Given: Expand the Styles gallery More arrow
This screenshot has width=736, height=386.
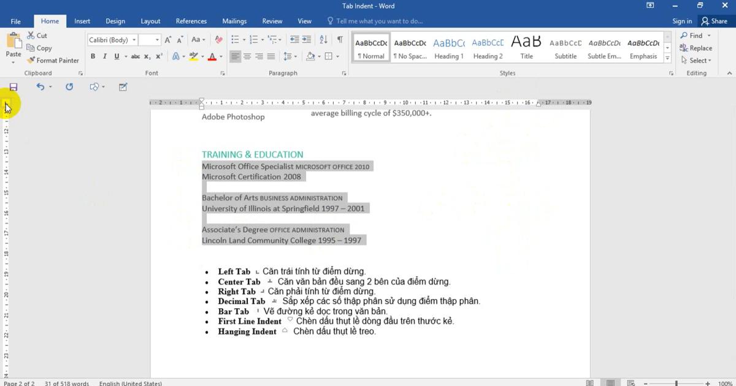Looking at the screenshot, I should pos(667,59).
